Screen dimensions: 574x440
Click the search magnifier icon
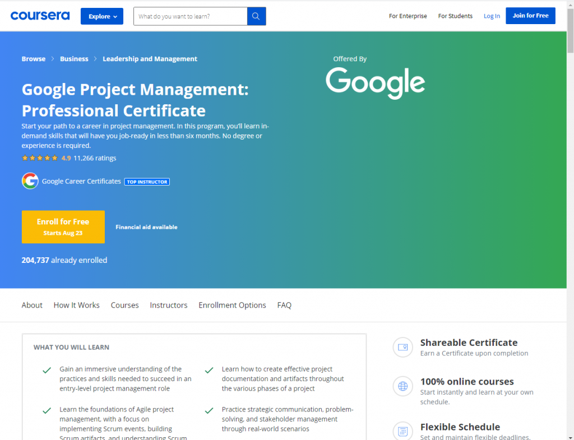click(256, 16)
